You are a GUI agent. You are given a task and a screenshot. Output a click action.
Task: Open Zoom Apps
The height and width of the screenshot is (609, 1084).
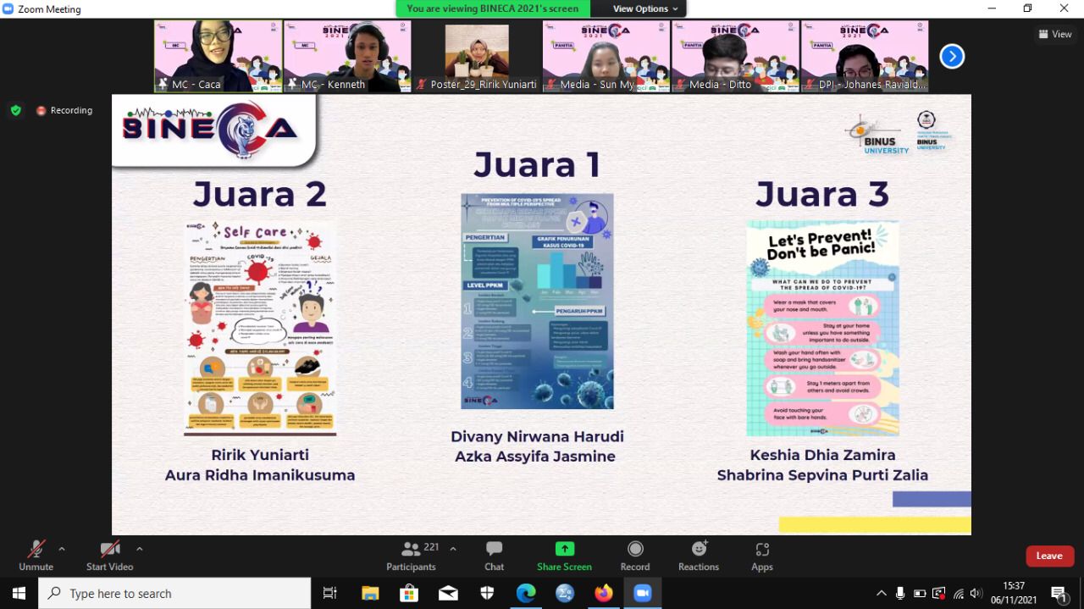761,555
